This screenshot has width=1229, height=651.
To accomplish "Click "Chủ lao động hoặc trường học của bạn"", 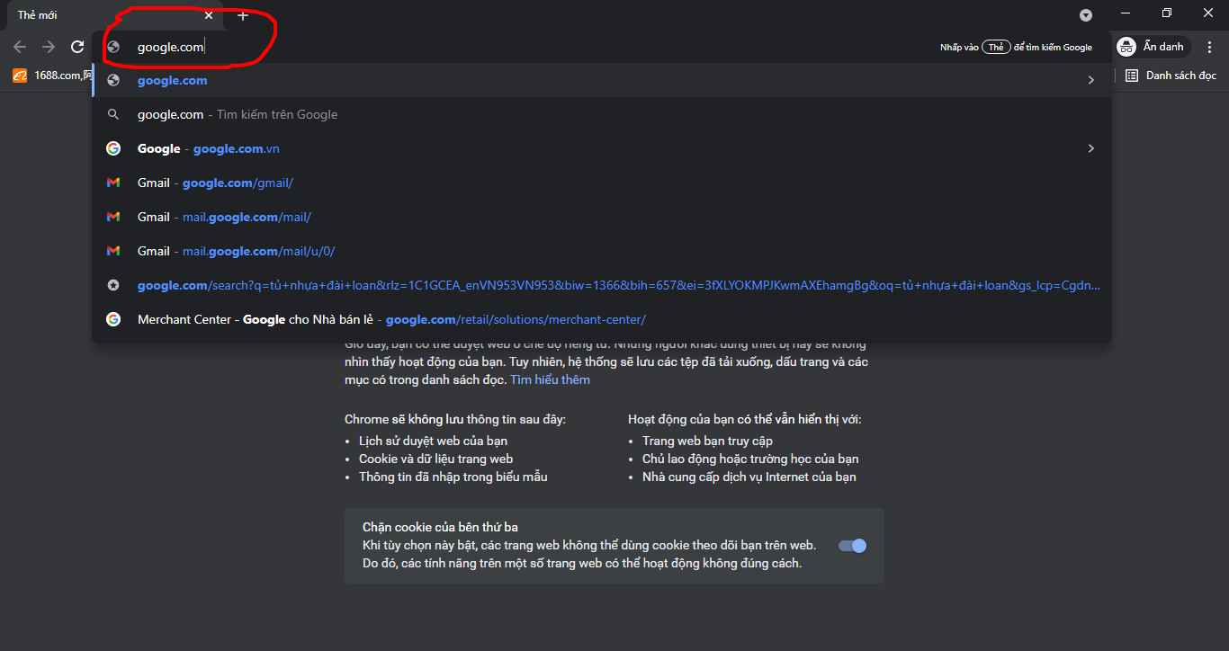I will [751, 459].
